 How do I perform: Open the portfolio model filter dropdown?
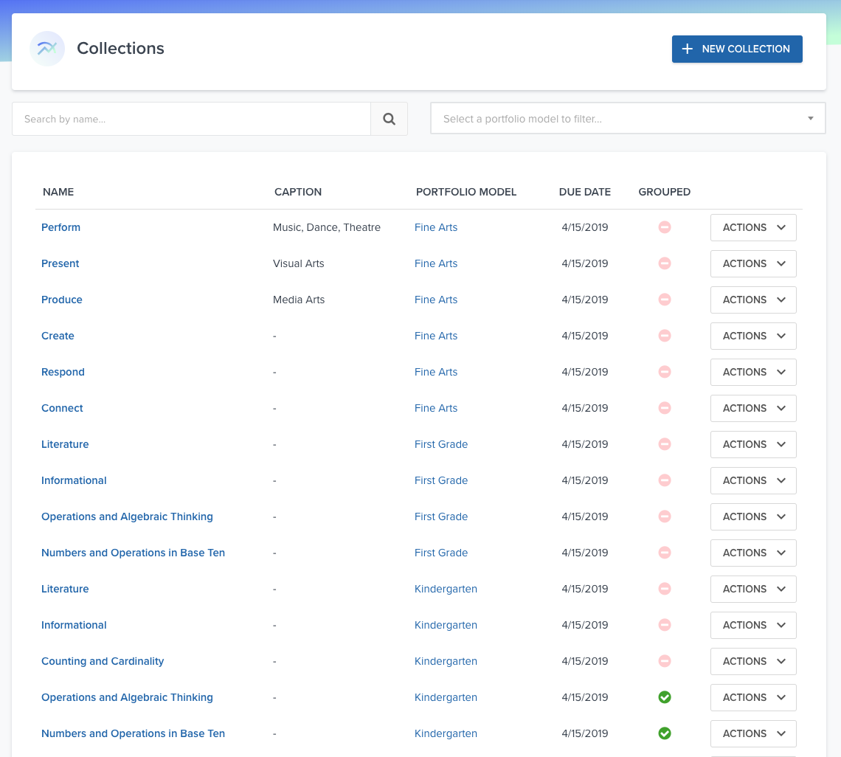[627, 119]
